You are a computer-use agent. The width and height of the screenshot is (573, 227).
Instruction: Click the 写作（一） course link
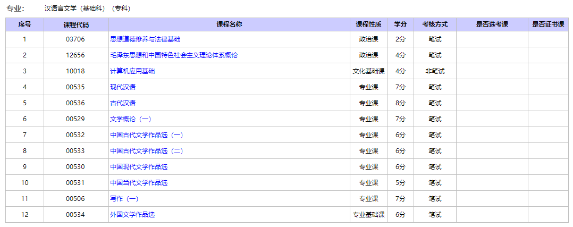point(124,199)
